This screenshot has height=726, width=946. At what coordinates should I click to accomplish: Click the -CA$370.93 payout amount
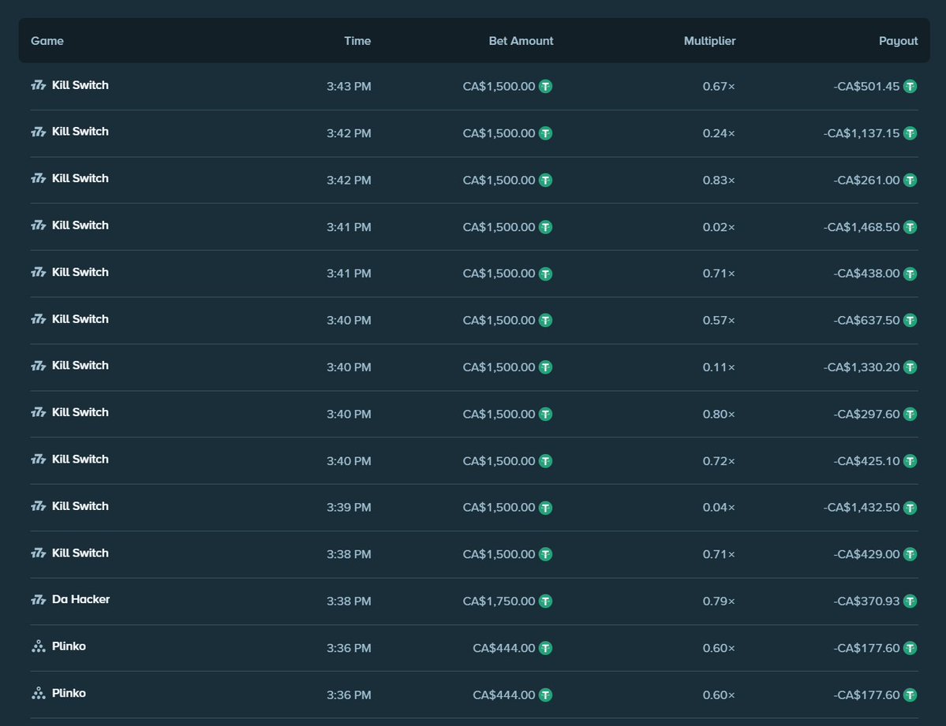pos(866,601)
